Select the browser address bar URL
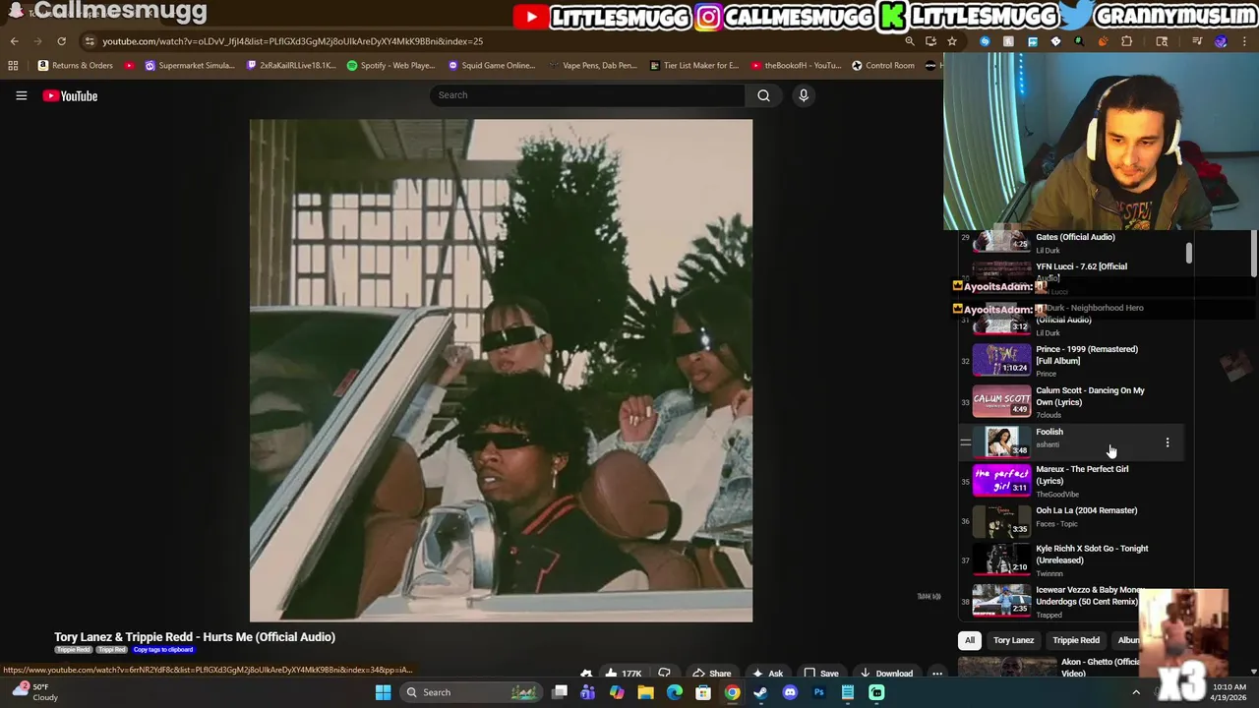This screenshot has height=708, width=1259. tap(292, 41)
